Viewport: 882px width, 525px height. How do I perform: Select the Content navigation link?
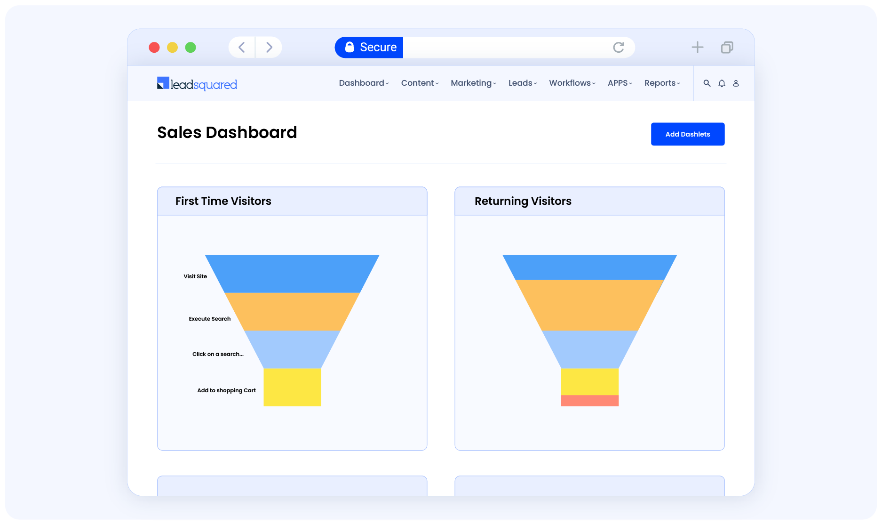pos(419,83)
